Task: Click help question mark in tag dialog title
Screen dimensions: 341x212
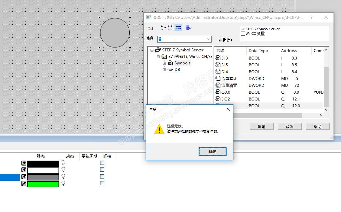Action: (x=311, y=17)
